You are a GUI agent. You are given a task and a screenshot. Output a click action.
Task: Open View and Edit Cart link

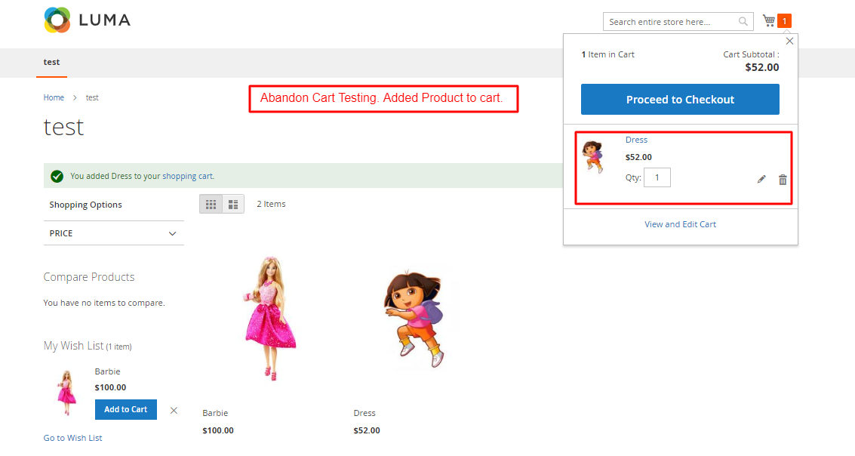[680, 224]
